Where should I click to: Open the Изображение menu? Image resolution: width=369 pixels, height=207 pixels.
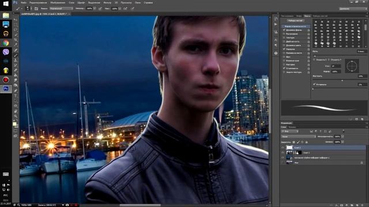[58, 2]
